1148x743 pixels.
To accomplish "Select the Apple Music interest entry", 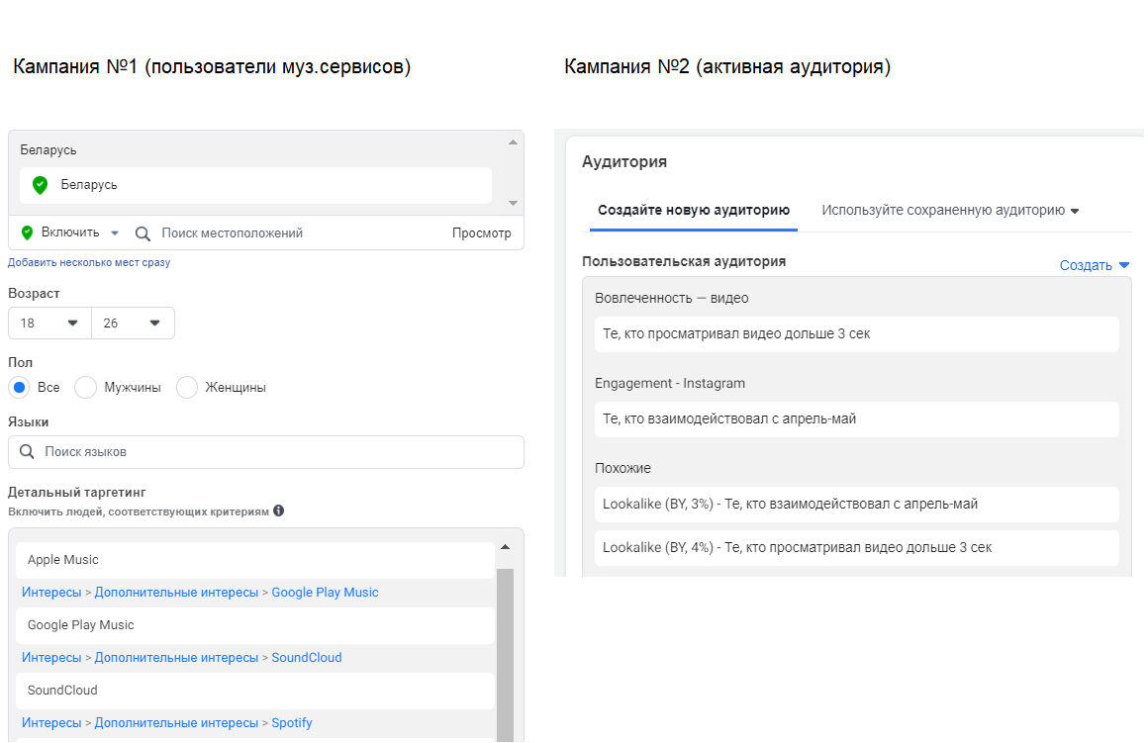I will click(255, 560).
